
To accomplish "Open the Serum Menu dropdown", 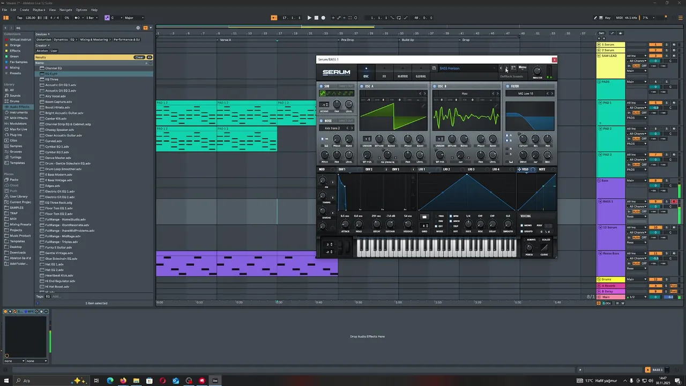I will (523, 68).
